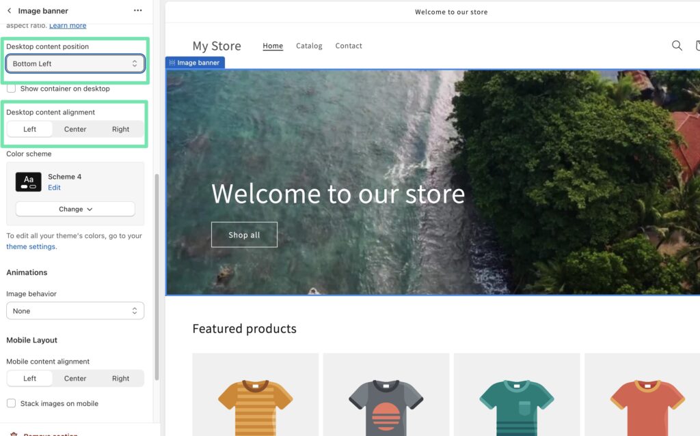The height and width of the screenshot is (436, 700).
Task: Open the Image behavior dropdown
Action: [75, 310]
